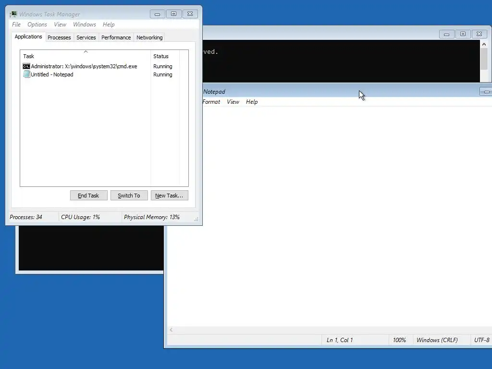Switch to the Processes tab
Screen dimensions: 492x369
[59, 37]
